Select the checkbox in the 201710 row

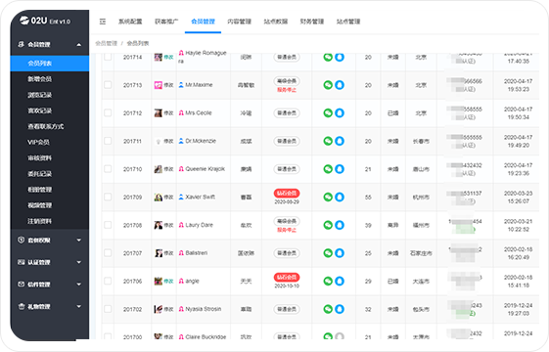tap(108, 168)
